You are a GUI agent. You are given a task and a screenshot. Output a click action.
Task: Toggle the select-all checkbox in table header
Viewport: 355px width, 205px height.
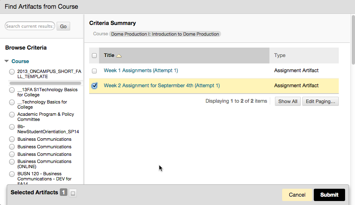[x=94, y=56]
